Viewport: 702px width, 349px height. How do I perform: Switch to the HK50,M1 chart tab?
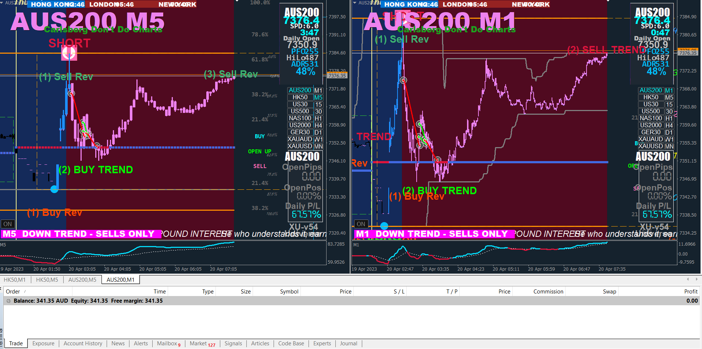[x=15, y=280]
